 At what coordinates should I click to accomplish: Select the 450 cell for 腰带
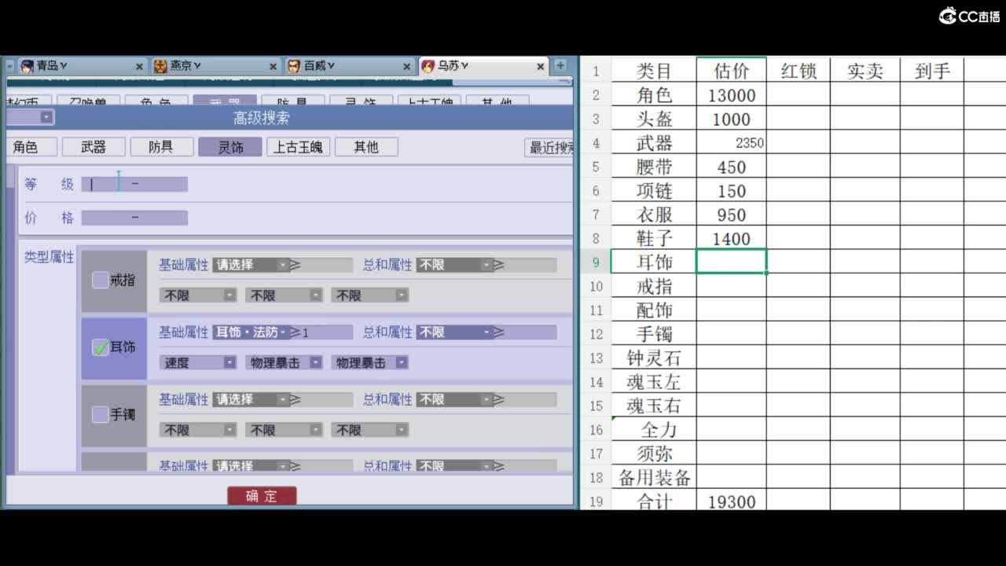tap(732, 167)
